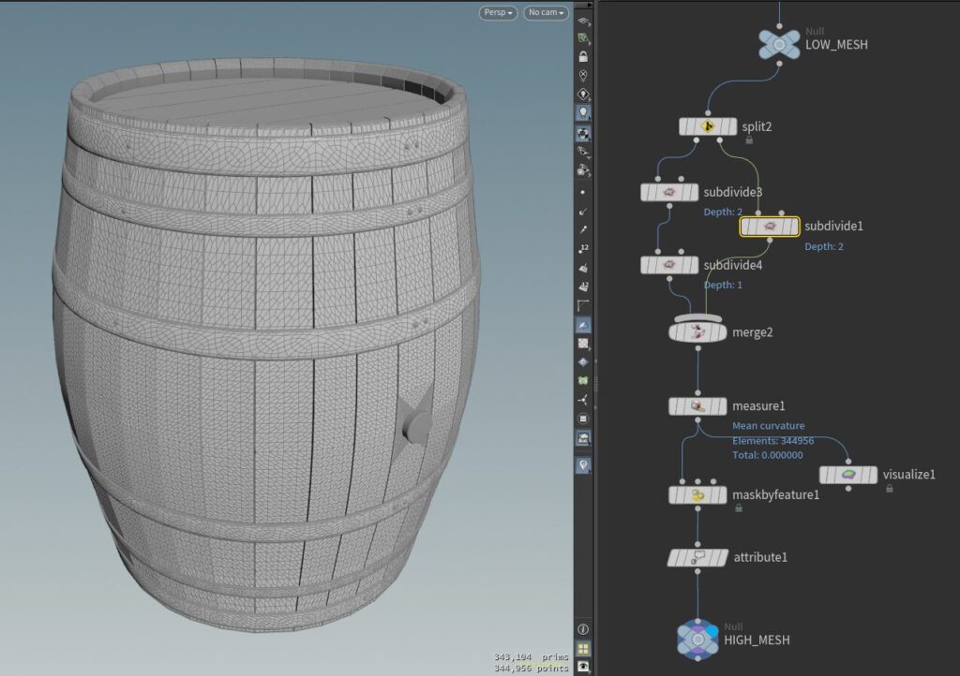960x676 pixels.
Task: Select the merge2 node
Action: tap(698, 331)
